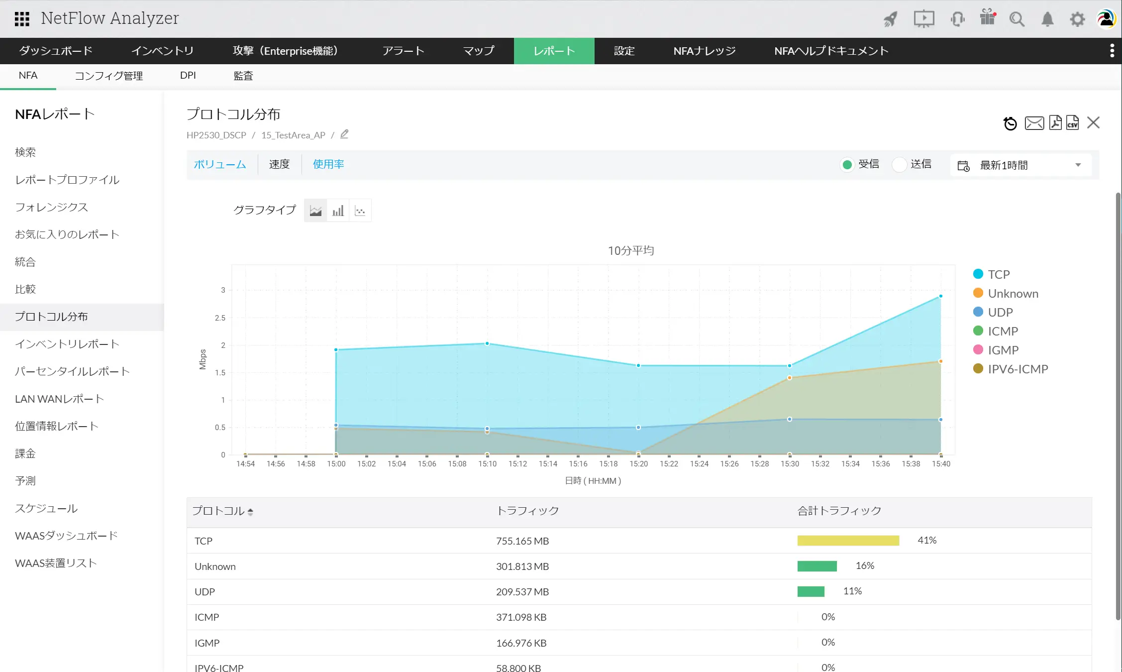
Task: Export report as CSV icon
Action: [1073, 122]
